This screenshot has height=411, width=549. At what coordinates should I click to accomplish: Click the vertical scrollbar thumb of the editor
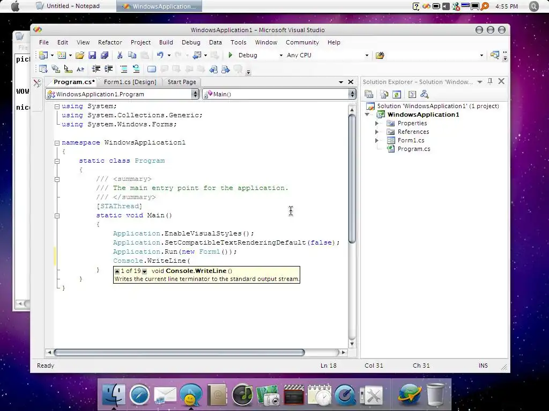[352, 179]
